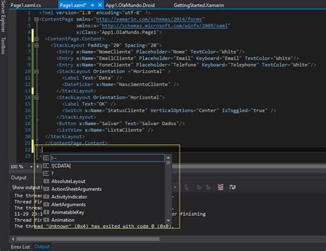
Task: Open the 100 % zoom dropdown
Action: 31,167
